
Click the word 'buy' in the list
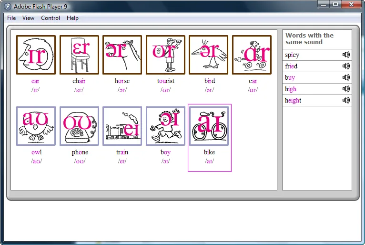[x=290, y=78]
